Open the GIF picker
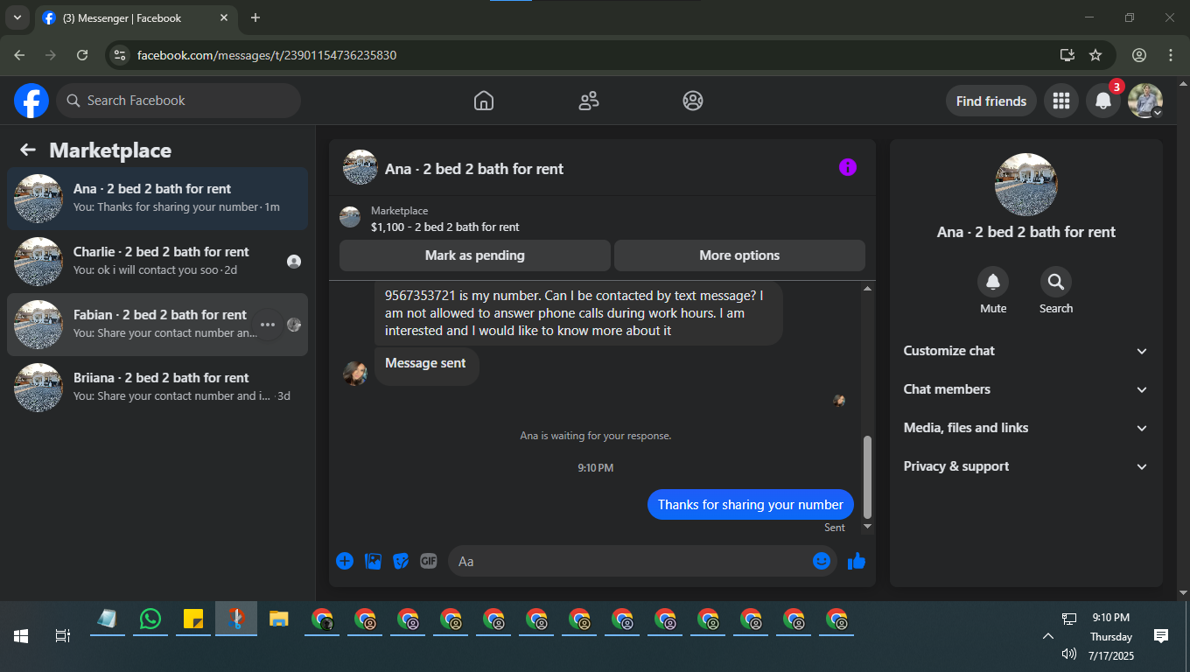 point(428,561)
